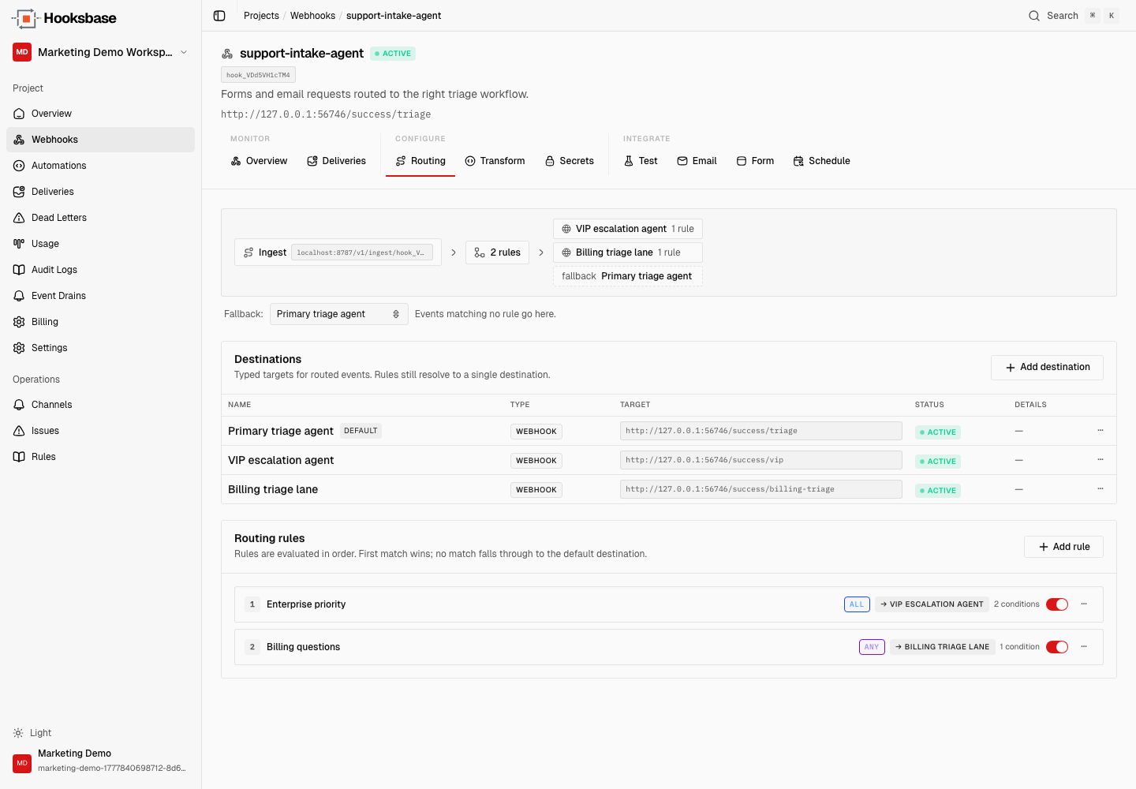
Task: Click the ACTIVE status beside webhook title
Action: tap(393, 54)
